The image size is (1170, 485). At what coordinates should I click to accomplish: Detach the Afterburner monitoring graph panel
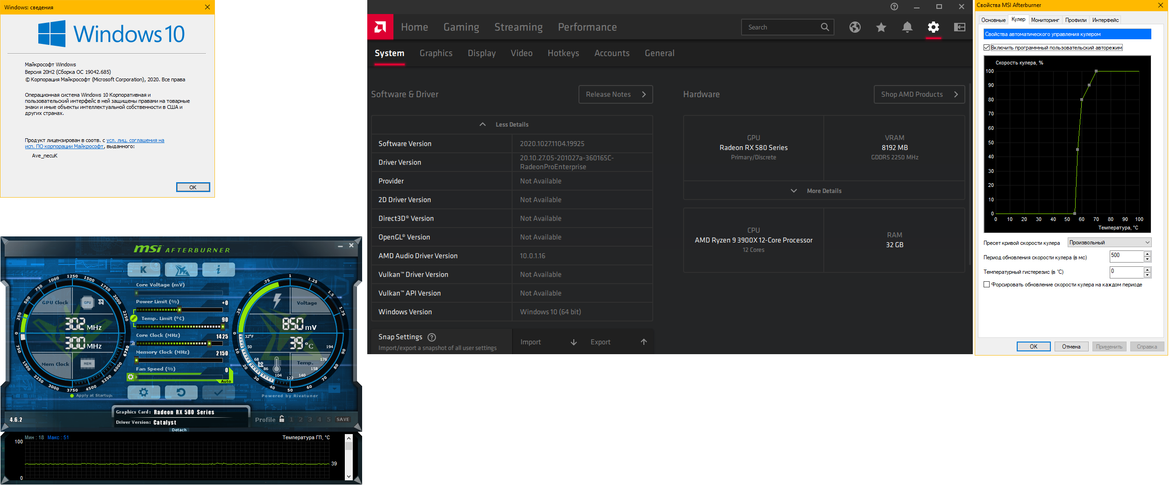tap(179, 430)
